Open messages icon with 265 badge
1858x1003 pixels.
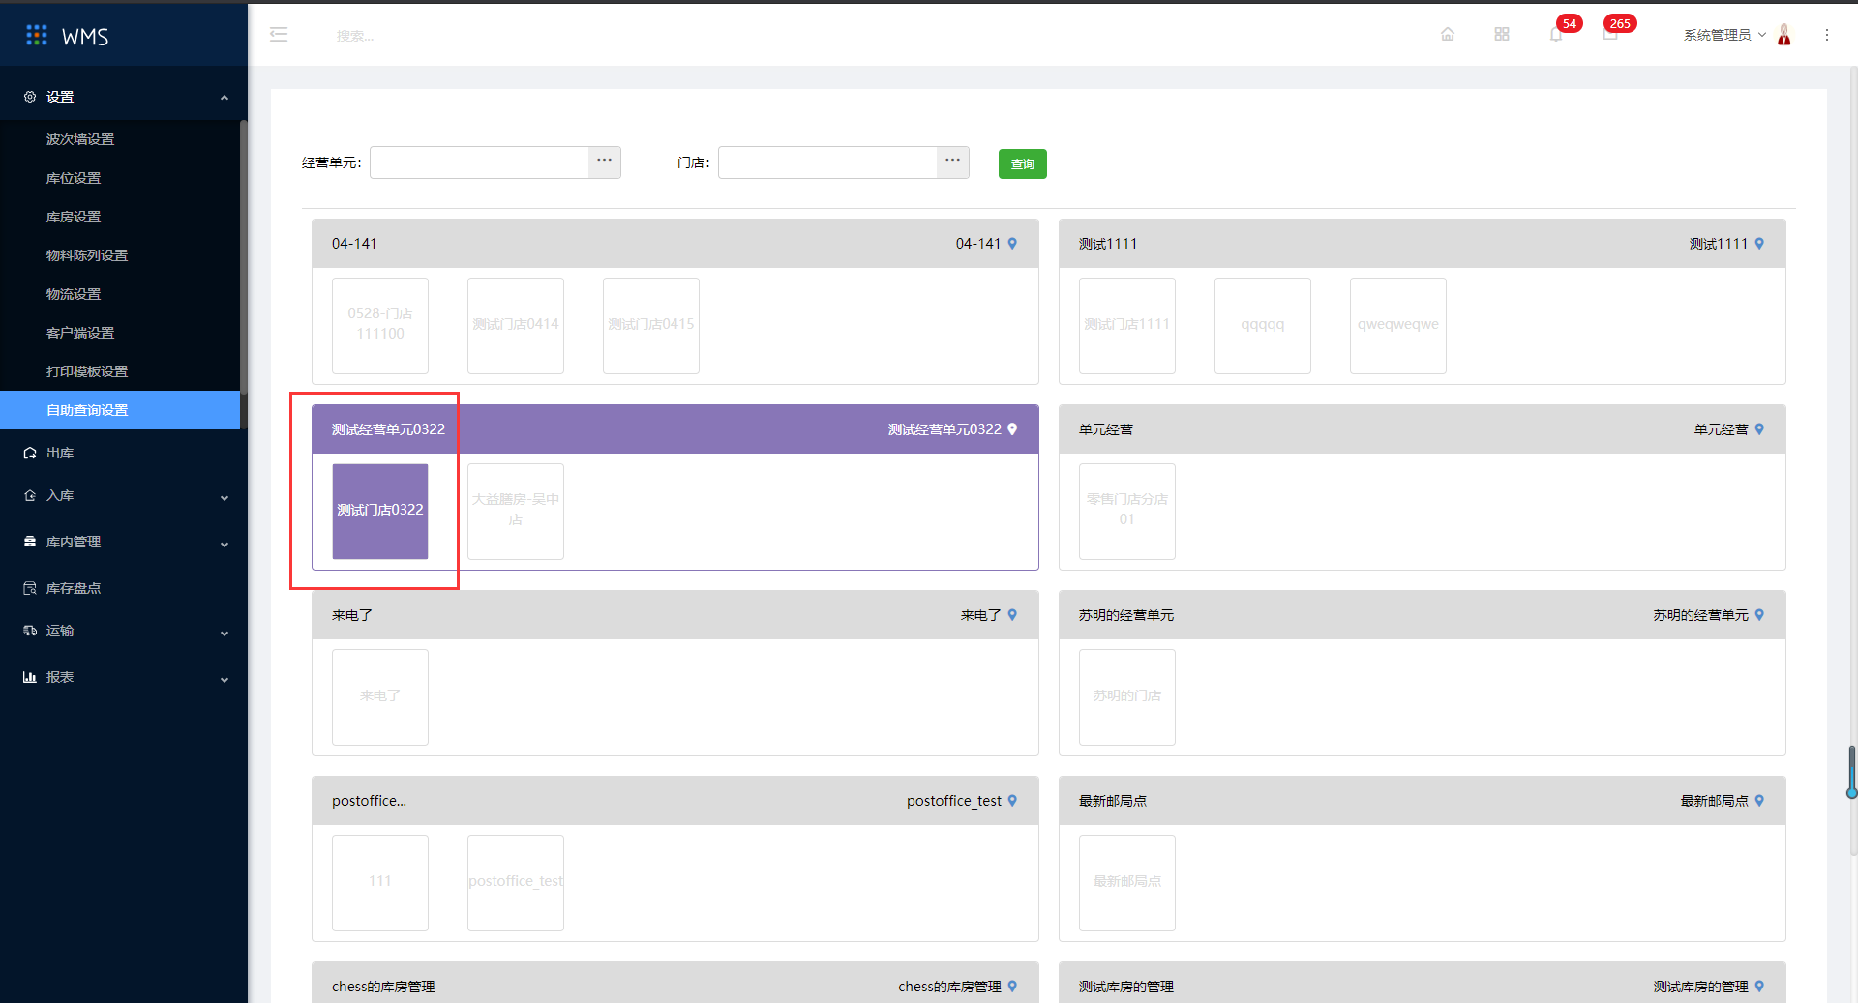pos(1610,35)
